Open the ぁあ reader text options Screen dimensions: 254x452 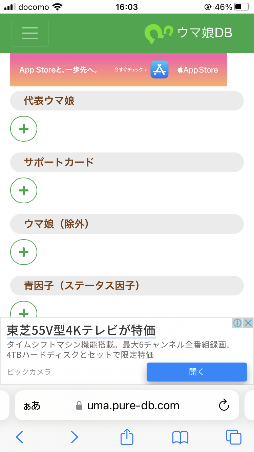click(x=32, y=406)
